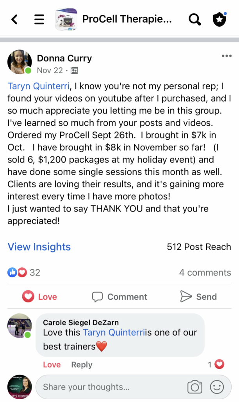
Task: Tap the Send button
Action: click(x=198, y=297)
